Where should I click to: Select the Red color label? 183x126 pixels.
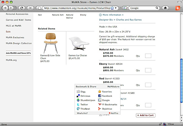click(40, 15)
